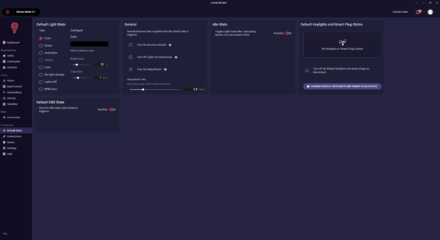Click the Alerts icon in the sidebar
Screen dimensions: 440x240
coord(4,56)
